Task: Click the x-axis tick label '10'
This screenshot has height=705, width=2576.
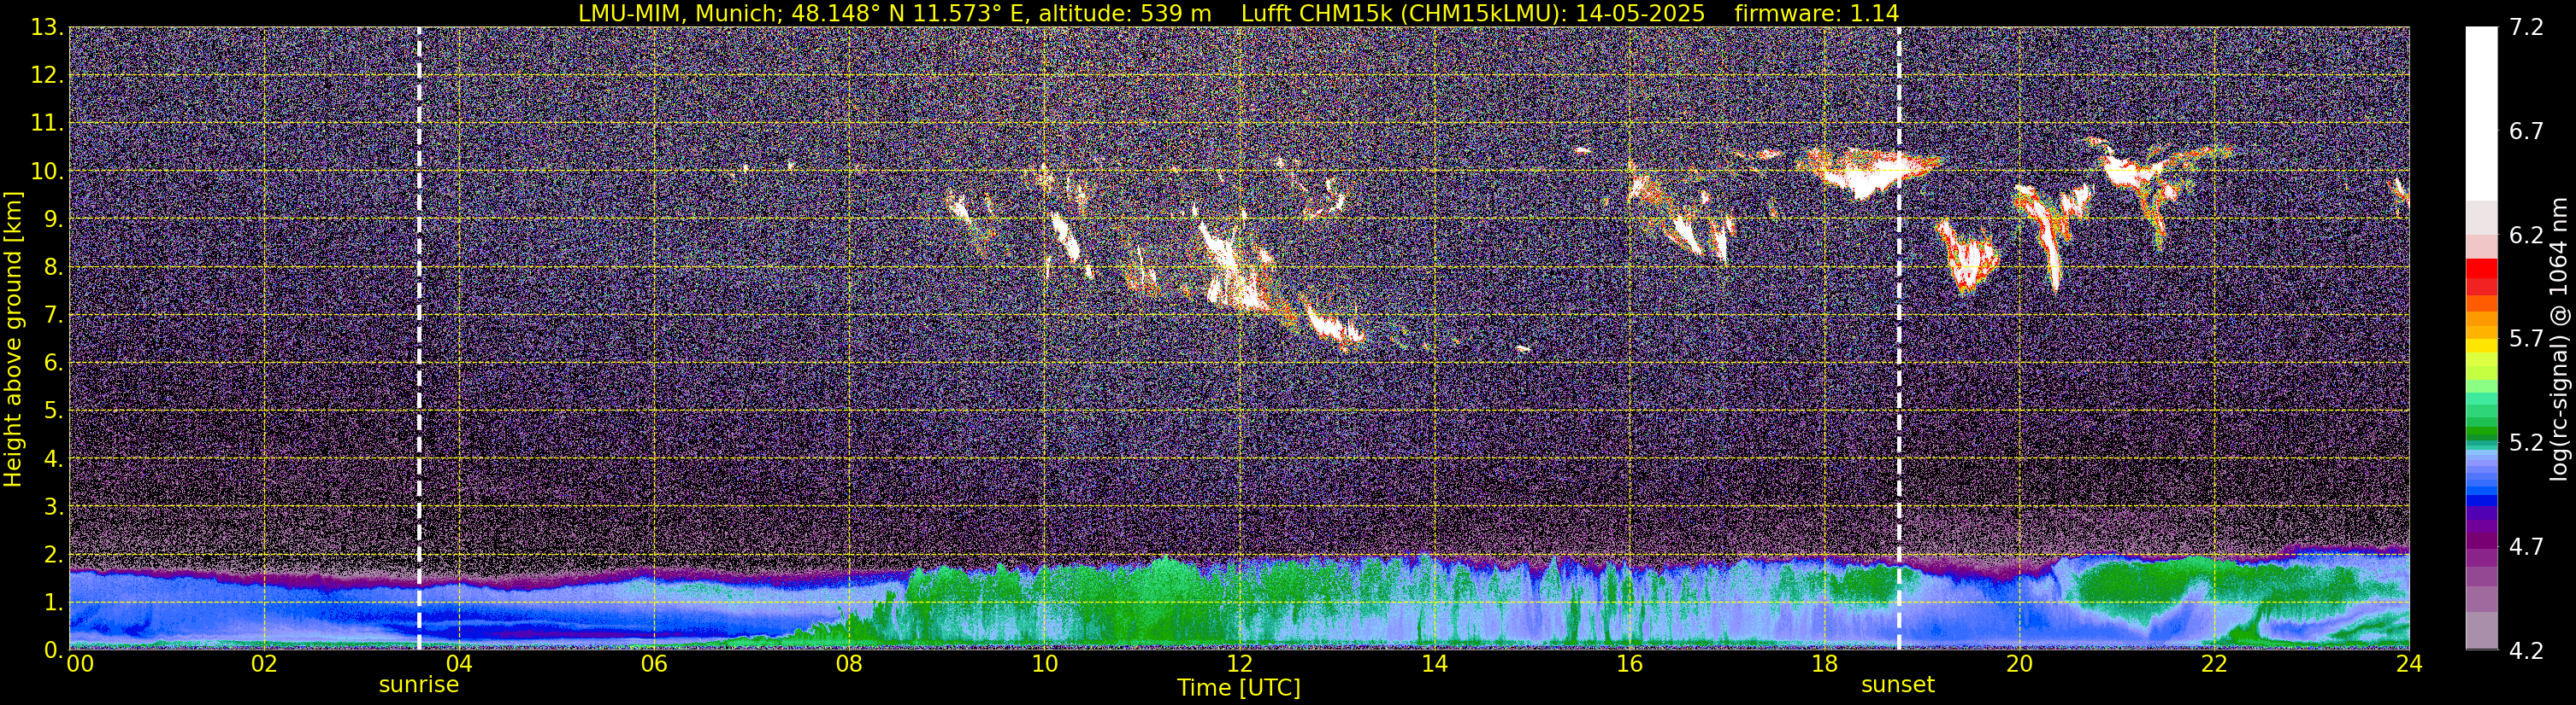Action: [x=1044, y=664]
